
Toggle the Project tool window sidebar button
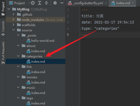pyautogui.click(x=3, y=9)
